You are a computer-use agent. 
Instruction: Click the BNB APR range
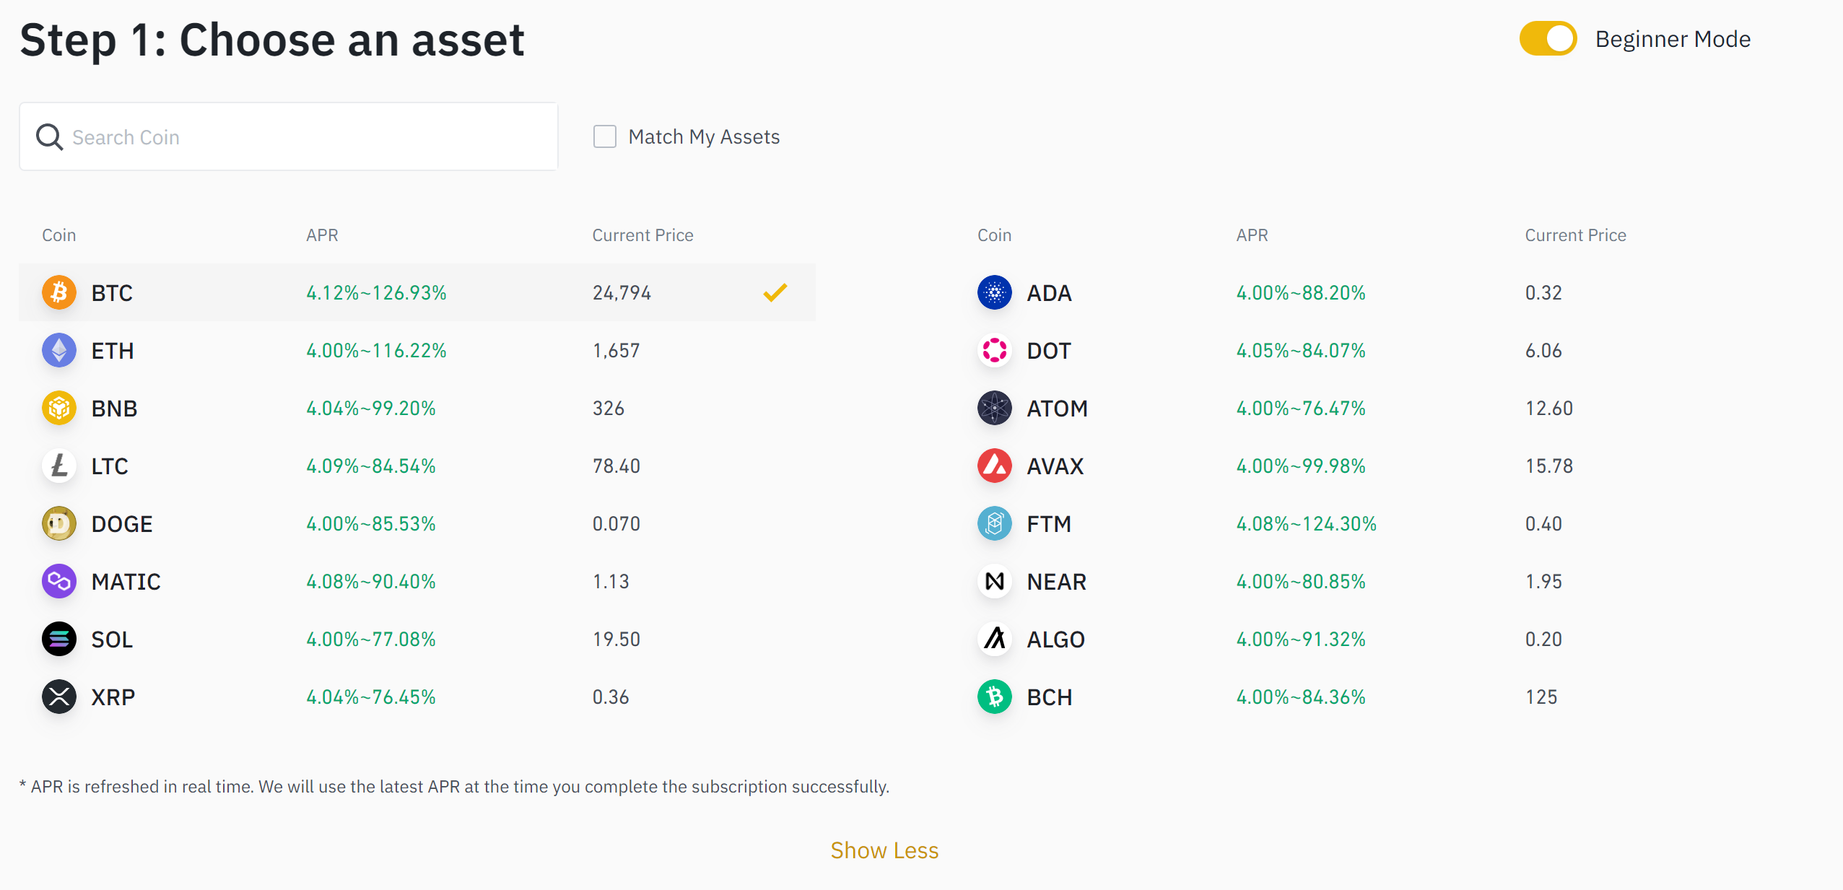coord(371,409)
